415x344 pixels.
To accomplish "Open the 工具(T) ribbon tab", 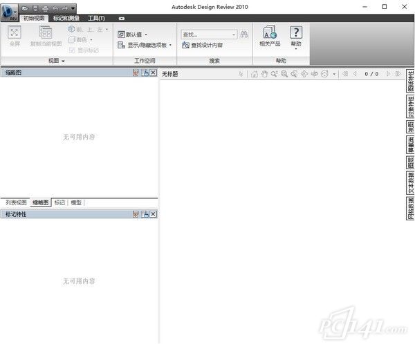I will point(96,18).
